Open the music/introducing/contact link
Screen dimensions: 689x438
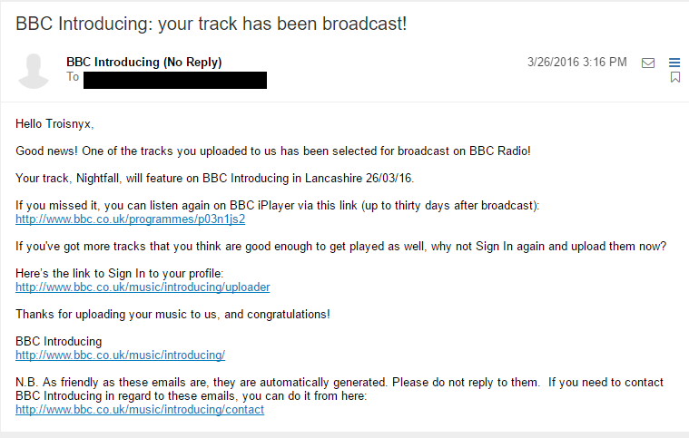coord(140,410)
